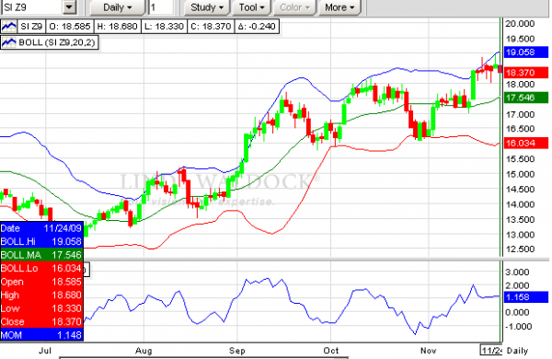Image resolution: width=552 pixels, height=359 pixels.
Task: Open the Tool menu
Action: [x=251, y=7]
